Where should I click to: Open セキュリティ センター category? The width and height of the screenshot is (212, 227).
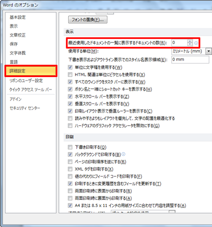click(x=25, y=108)
